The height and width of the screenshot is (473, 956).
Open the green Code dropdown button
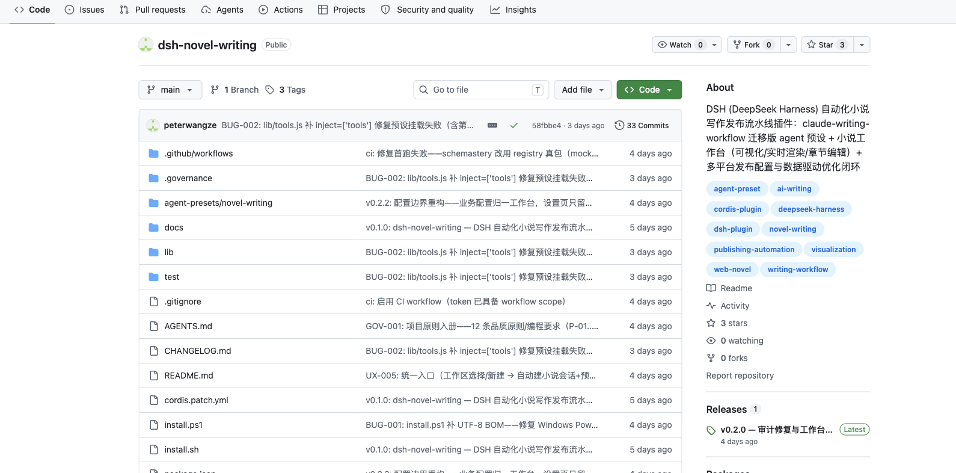pos(649,90)
